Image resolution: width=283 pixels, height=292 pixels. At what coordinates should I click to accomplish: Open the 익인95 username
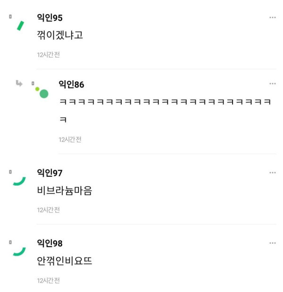click(x=50, y=17)
